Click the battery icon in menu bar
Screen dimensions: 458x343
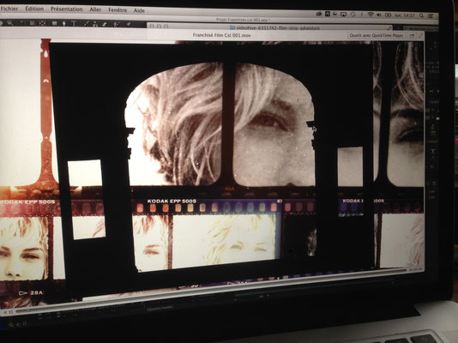(388, 15)
